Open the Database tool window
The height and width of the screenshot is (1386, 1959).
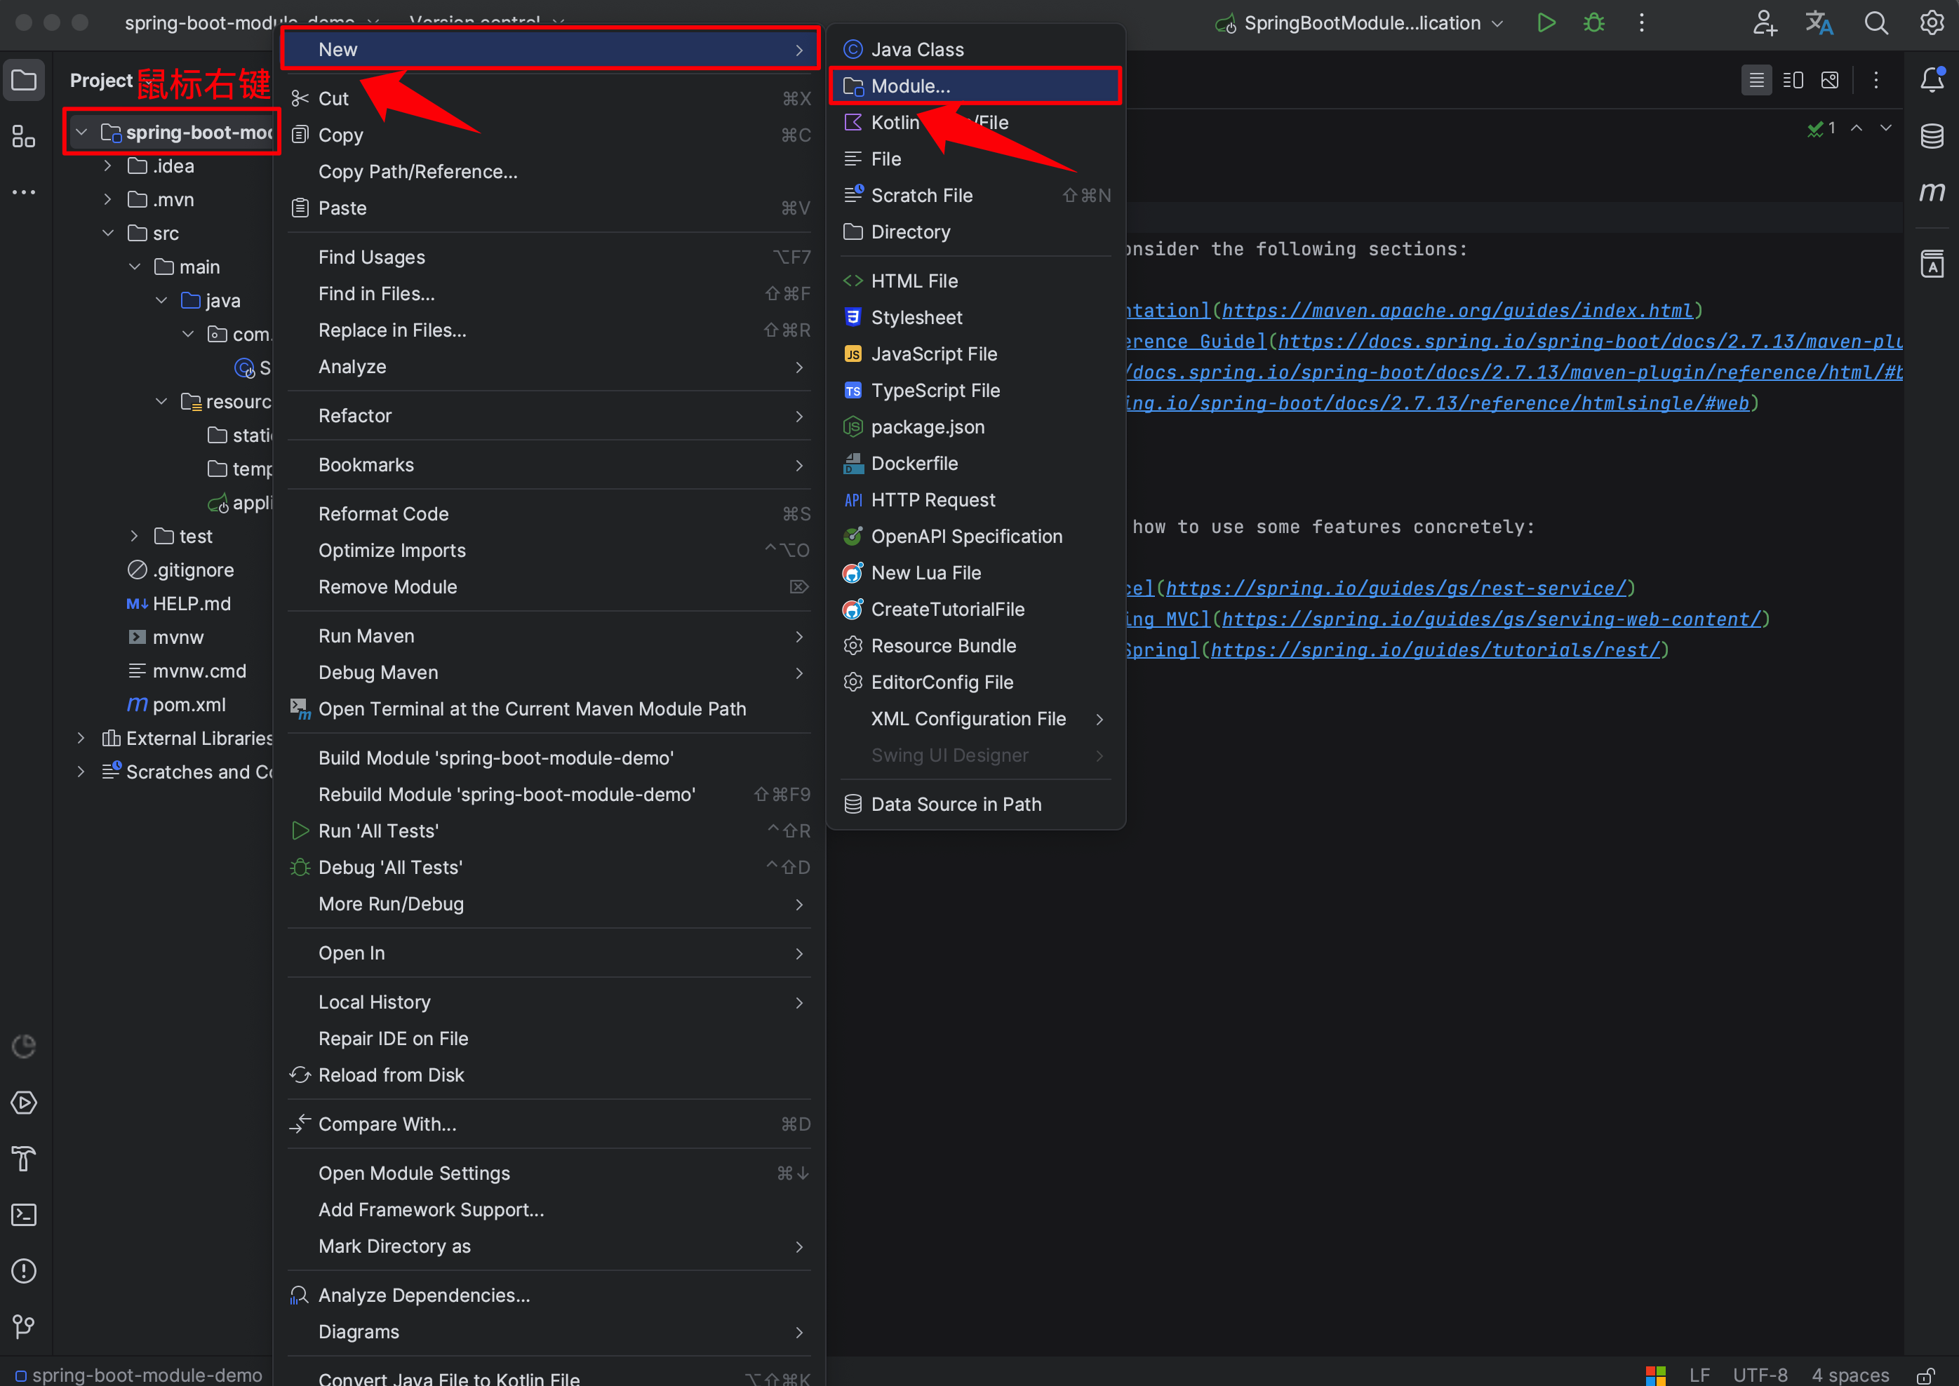click(1932, 135)
